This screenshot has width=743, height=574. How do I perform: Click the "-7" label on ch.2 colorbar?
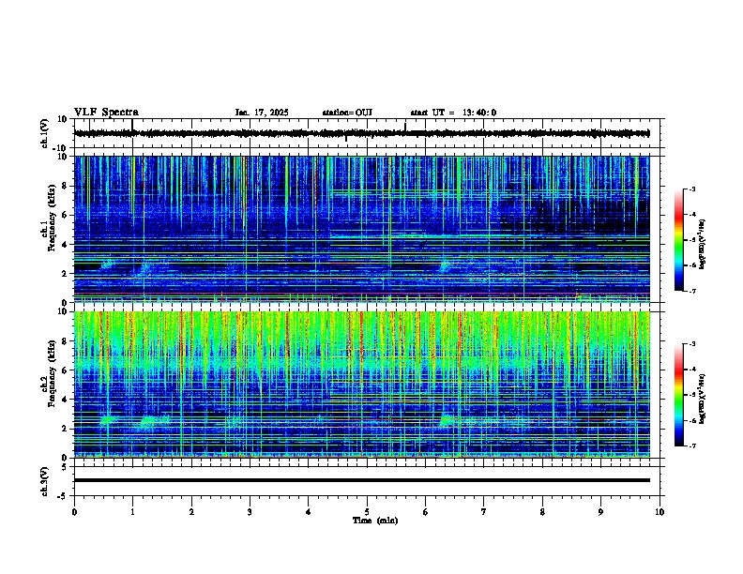[692, 446]
